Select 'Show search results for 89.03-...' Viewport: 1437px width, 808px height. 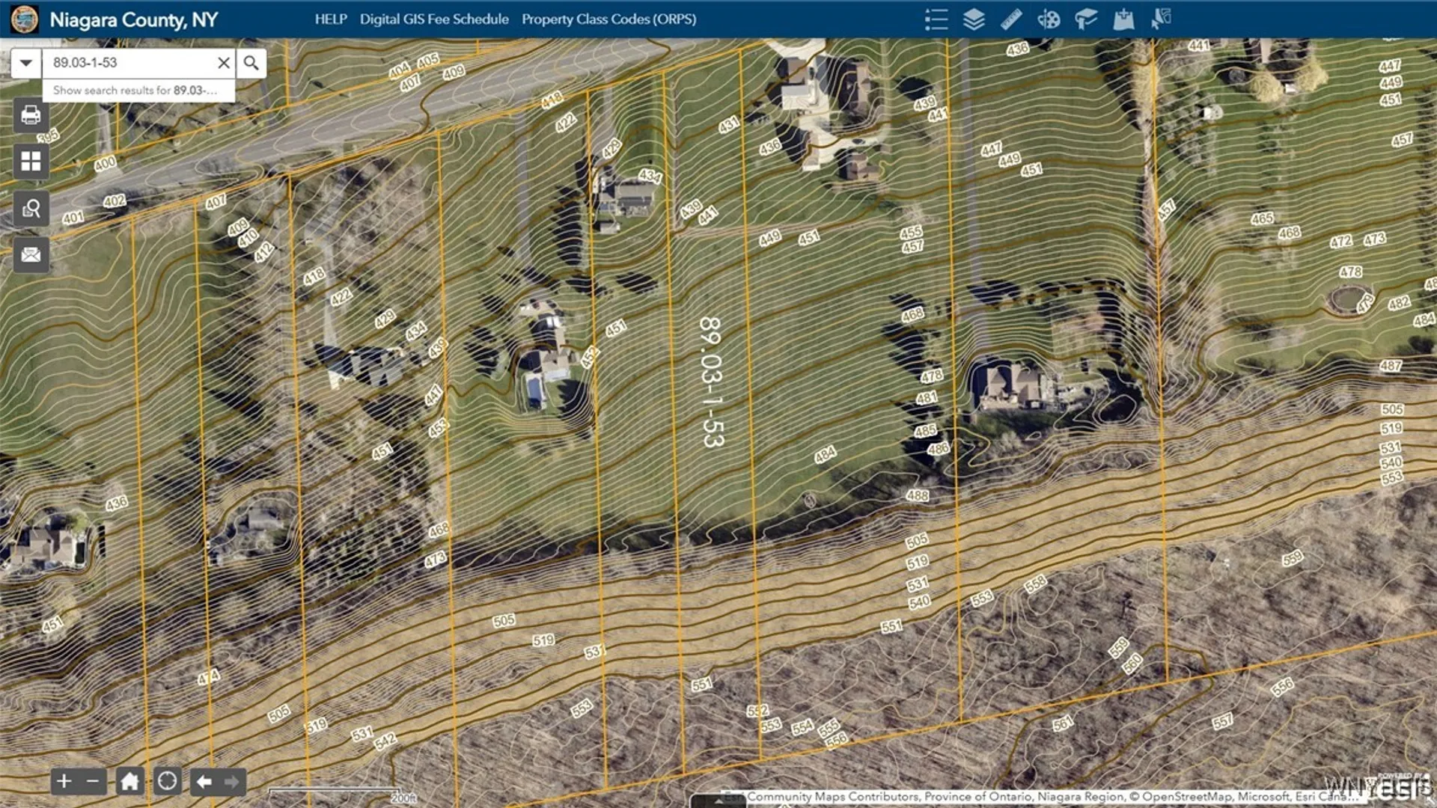pyautogui.click(x=135, y=91)
